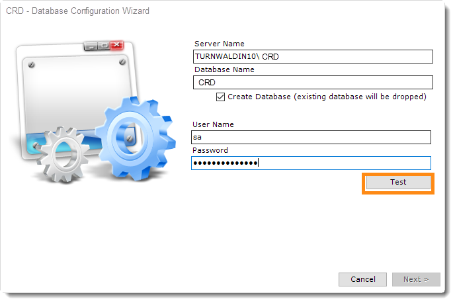The image size is (455, 303).
Task: Click the small silver gear graphic
Action: [63, 154]
